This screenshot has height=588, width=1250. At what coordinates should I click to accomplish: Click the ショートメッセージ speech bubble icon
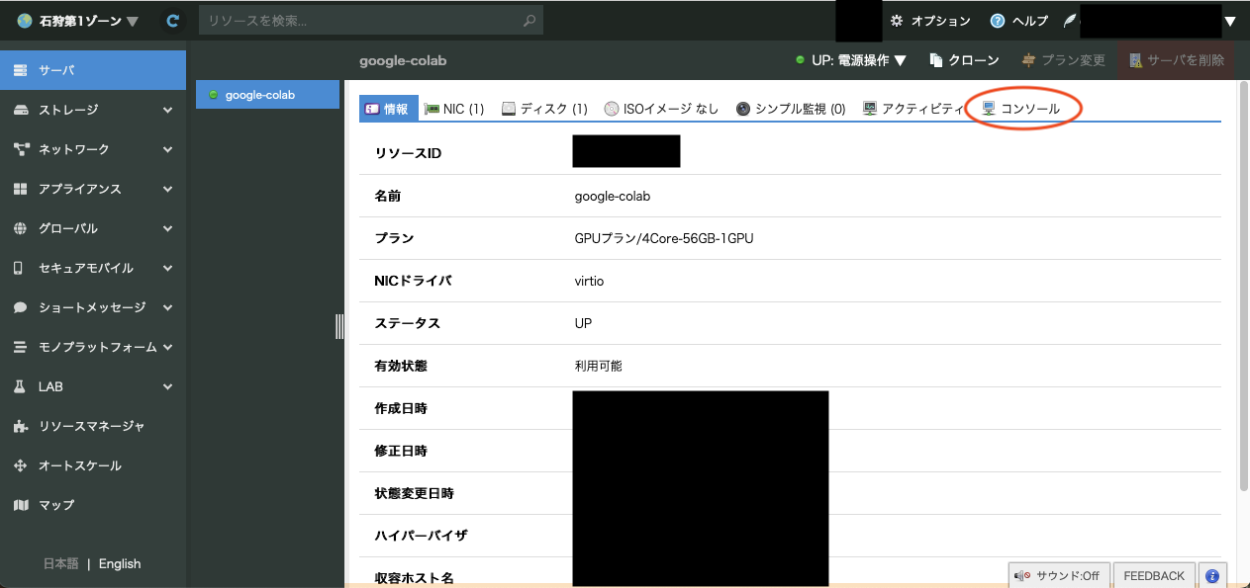click(x=21, y=307)
